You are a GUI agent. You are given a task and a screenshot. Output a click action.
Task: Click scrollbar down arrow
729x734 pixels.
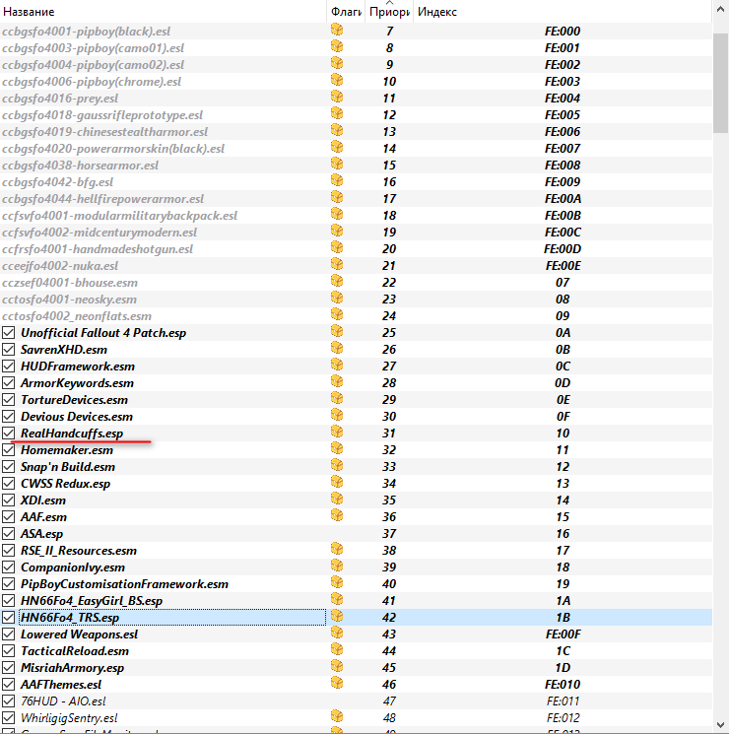[x=720, y=725]
